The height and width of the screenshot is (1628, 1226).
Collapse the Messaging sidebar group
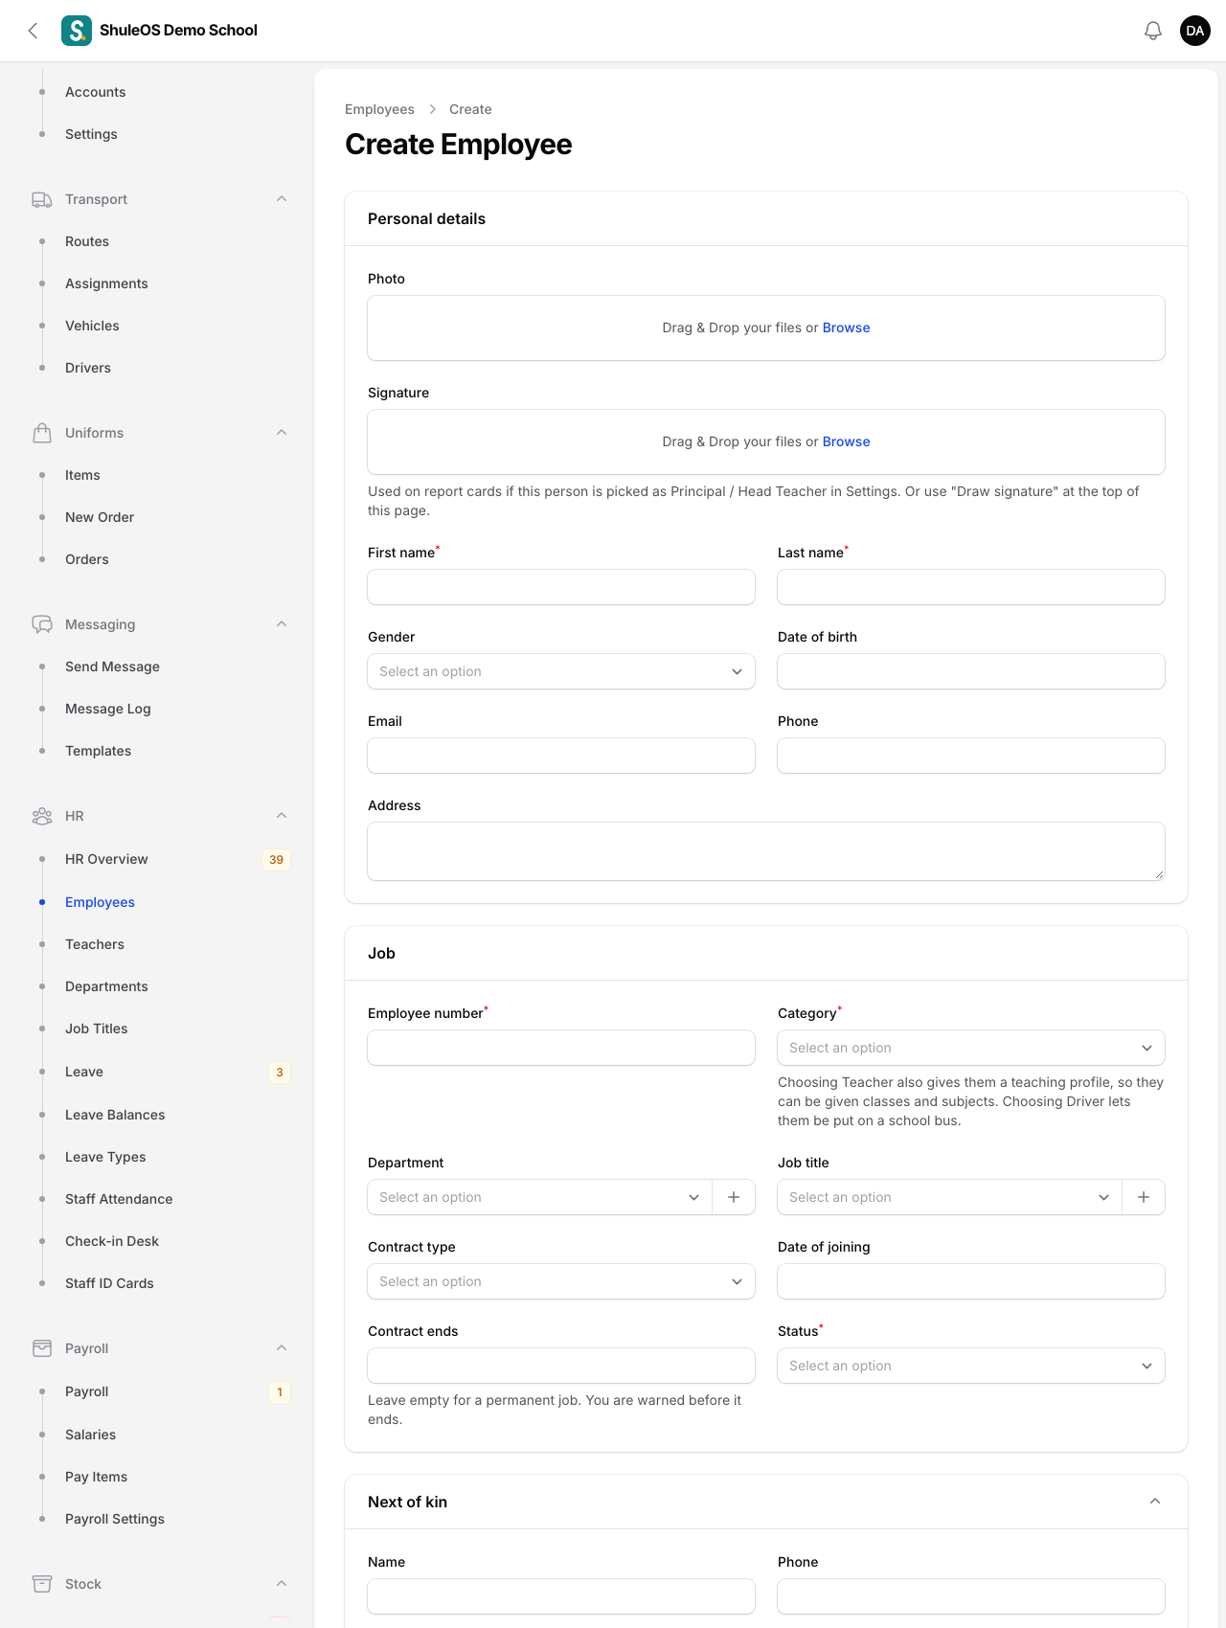click(x=282, y=624)
